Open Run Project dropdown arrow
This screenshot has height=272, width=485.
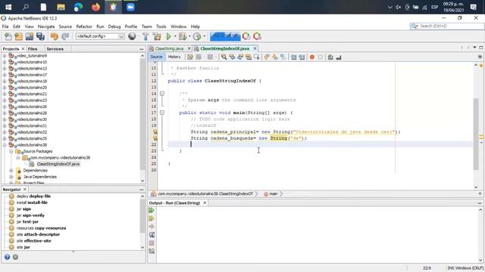coord(175,36)
